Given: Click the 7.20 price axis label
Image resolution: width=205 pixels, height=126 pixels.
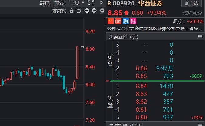Looking at the screenshot, I should tap(90, 120).
